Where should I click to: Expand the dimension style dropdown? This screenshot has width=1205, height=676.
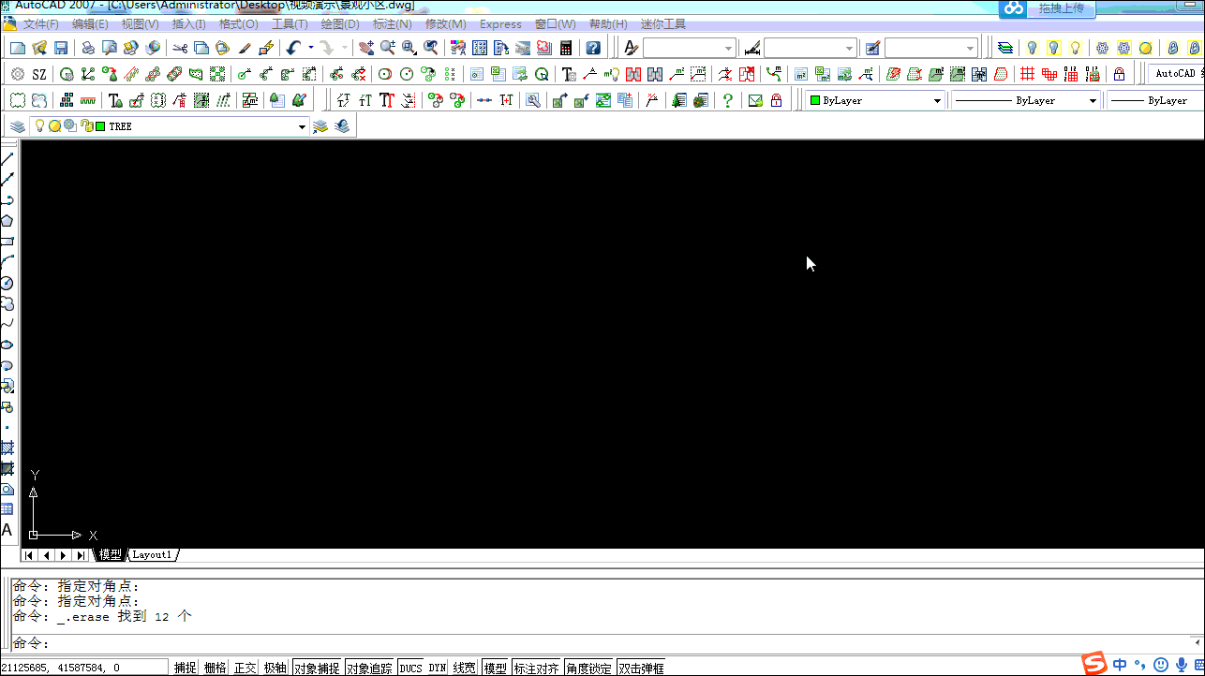849,48
